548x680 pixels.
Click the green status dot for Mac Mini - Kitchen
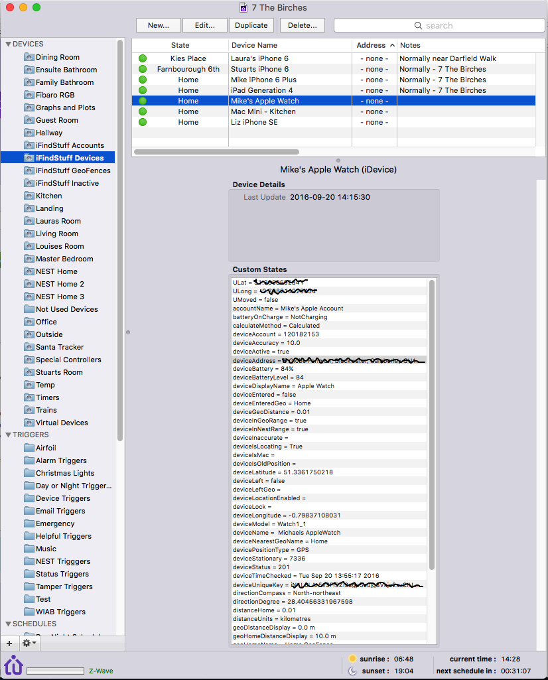point(143,111)
